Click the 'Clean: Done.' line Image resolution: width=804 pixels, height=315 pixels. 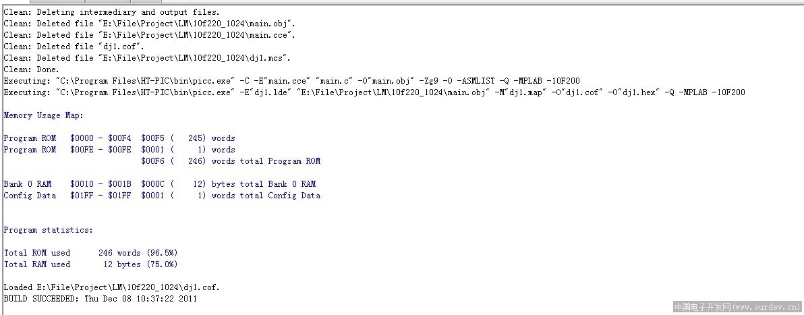[31, 69]
